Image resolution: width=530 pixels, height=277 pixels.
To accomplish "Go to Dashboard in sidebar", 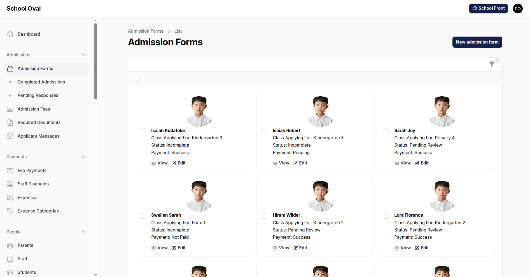I will pos(46,34).
